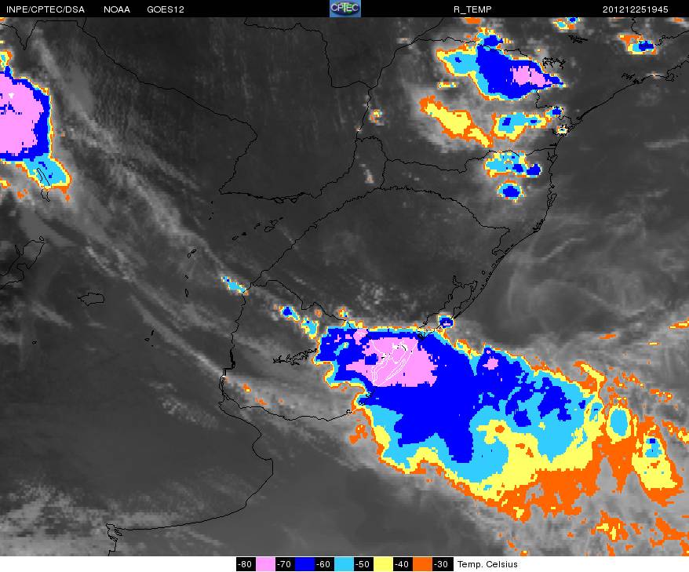689x572 pixels.
Task: Click the R_TEMP product label
Action: (x=472, y=9)
